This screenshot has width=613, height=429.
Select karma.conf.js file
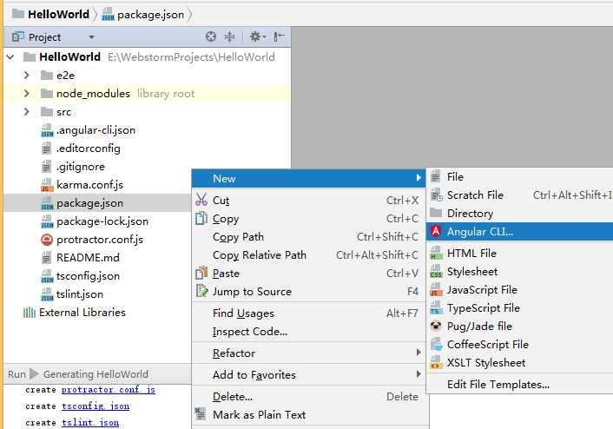coord(89,185)
